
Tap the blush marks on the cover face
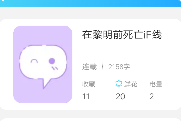(x=55, y=68)
